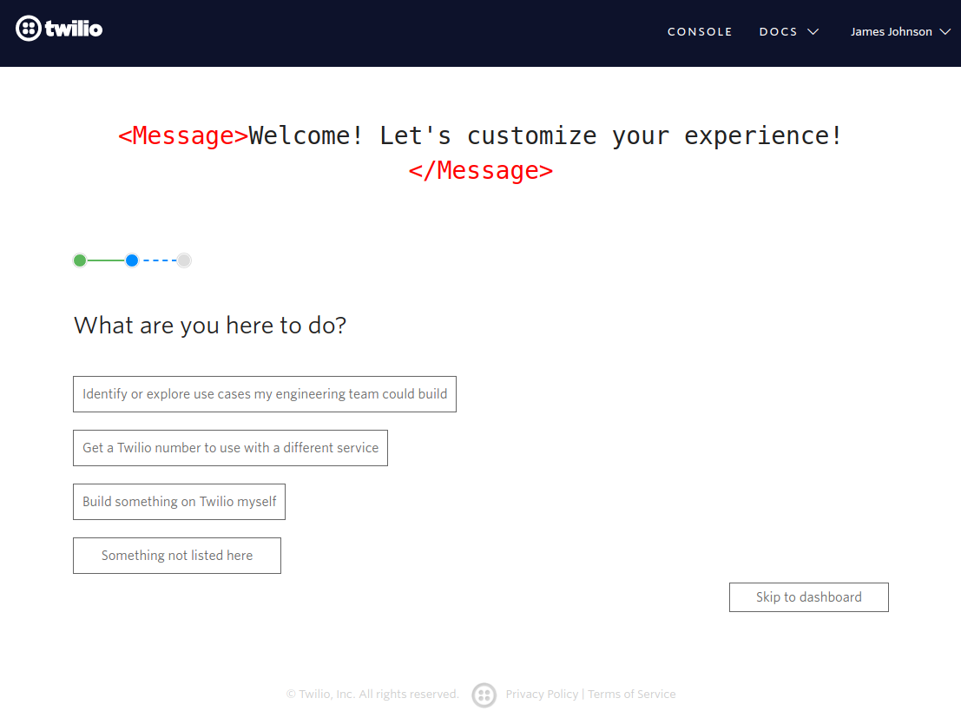Click the grey final progress step
Viewport: 961px width, 718px height.
pyautogui.click(x=184, y=260)
